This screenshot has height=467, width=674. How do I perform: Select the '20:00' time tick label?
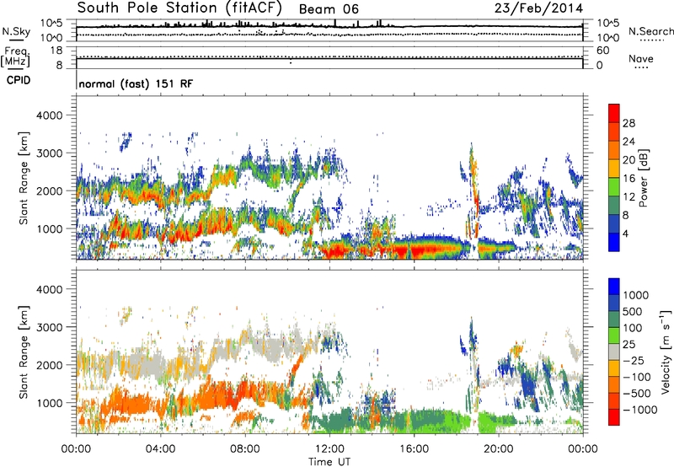pyautogui.click(x=498, y=449)
